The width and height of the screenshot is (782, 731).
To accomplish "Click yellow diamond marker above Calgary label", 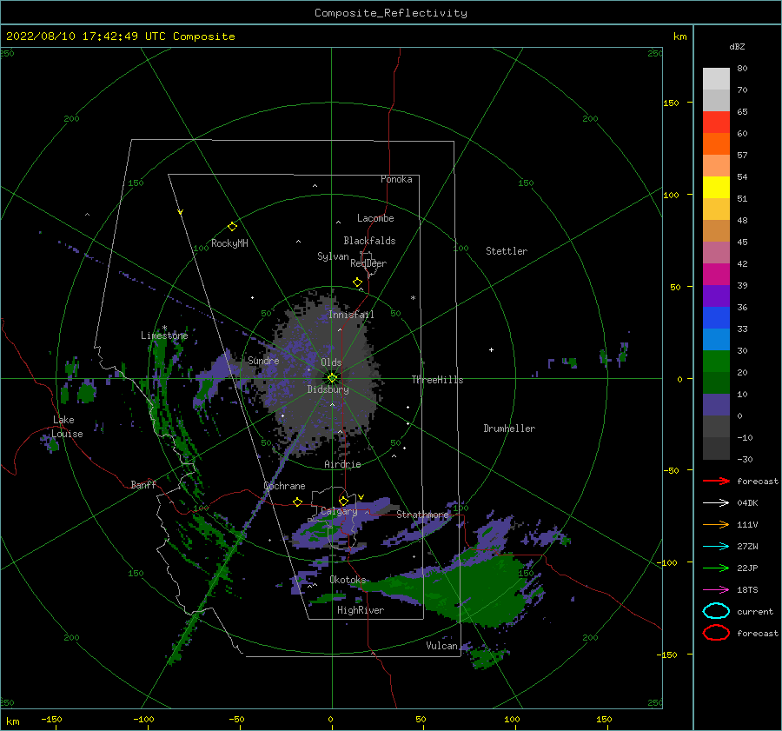I will 343,501.
